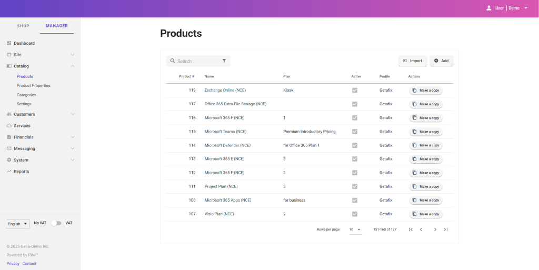Viewport: 539px width, 270px height.
Task: Open Products in the Catalog submenu
Action: (25, 76)
